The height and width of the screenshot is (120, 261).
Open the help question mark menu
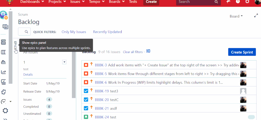coord(238,2)
